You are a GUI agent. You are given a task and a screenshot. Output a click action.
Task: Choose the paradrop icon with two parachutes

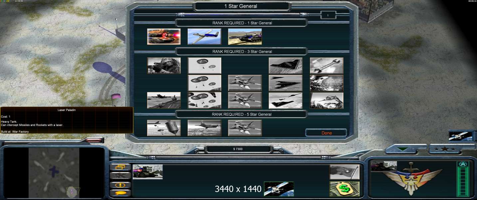tap(204, 66)
